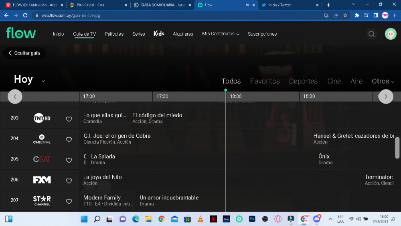
Task: Click the TNT HD channel logo
Action: [x=42, y=118]
